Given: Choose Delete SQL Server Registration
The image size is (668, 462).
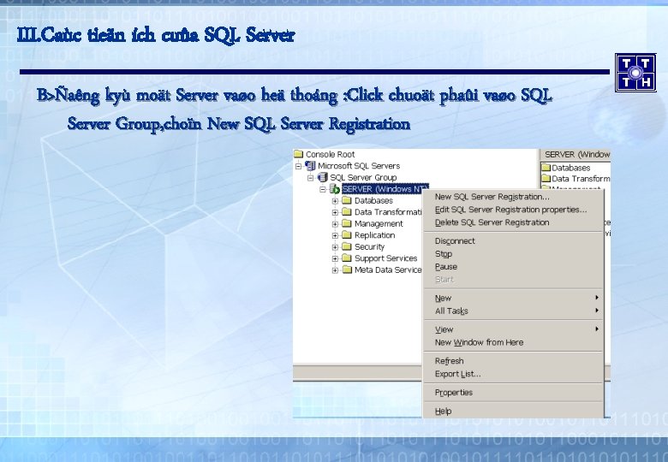Looking at the screenshot, I should (x=513, y=222).
